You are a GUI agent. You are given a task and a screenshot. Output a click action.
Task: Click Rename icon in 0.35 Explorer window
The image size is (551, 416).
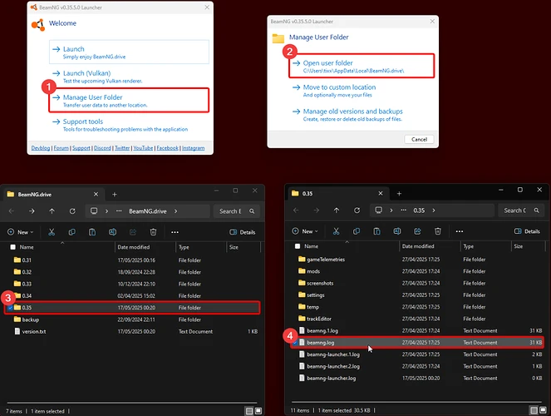coord(397,231)
